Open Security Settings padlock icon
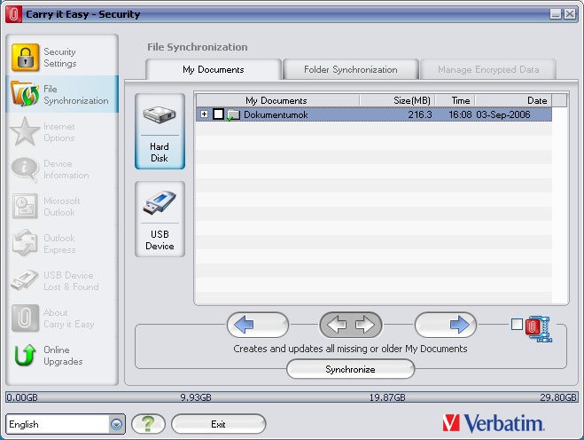 coord(25,57)
